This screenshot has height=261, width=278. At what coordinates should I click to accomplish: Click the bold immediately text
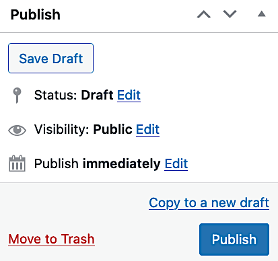coord(122,163)
